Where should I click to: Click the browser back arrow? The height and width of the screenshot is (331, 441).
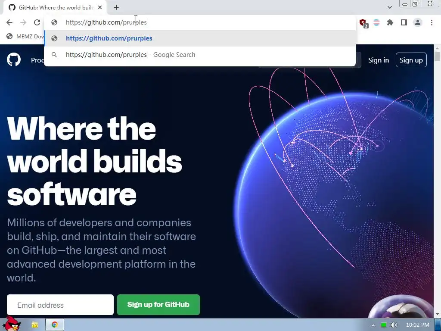point(9,22)
